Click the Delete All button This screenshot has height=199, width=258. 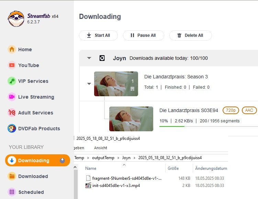click(x=190, y=35)
